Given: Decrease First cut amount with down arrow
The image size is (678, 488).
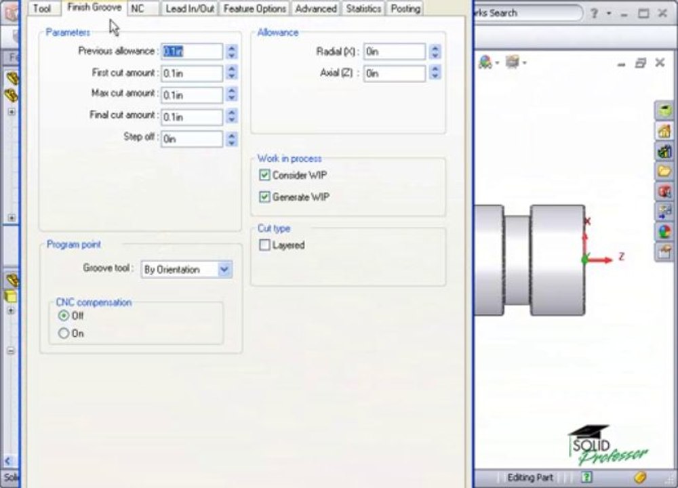Looking at the screenshot, I should (231, 77).
